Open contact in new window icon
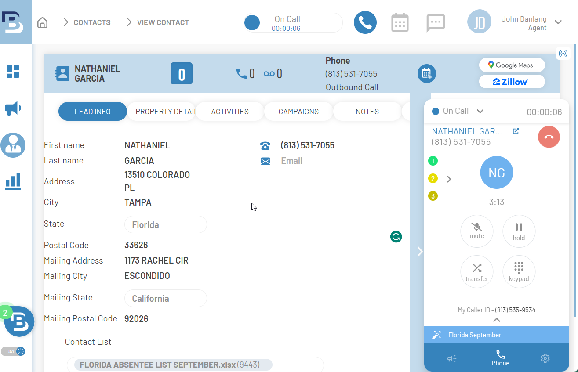The width and height of the screenshot is (578, 372). pos(516,131)
